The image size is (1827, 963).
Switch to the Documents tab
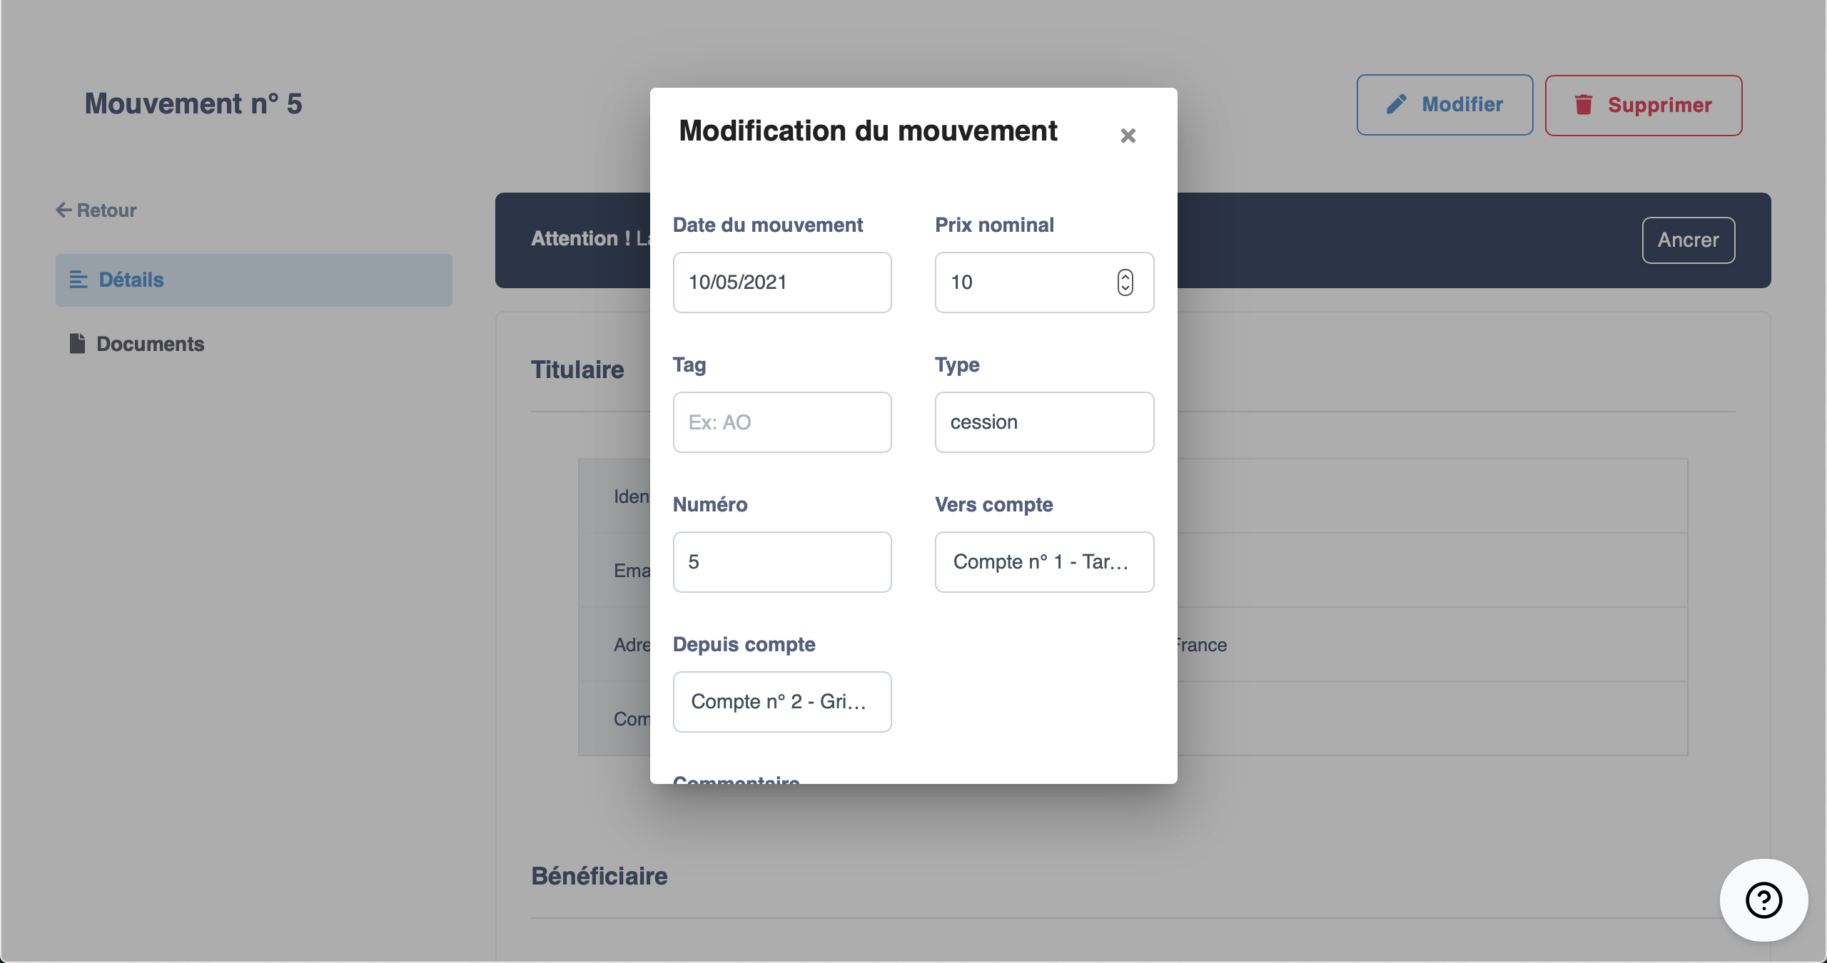click(150, 343)
